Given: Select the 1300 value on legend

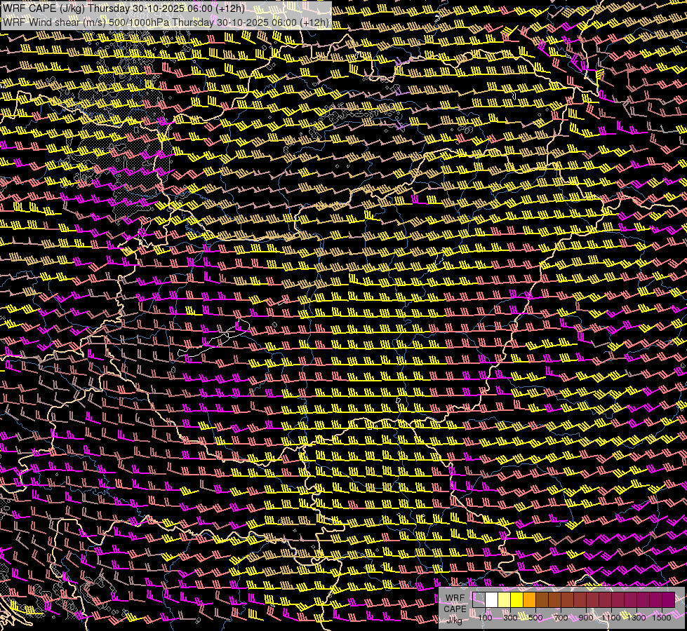Looking at the screenshot, I should click(x=636, y=618).
